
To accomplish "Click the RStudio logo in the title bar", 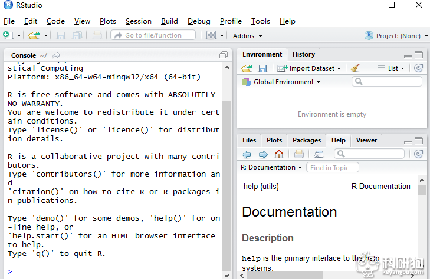I will coord(8,5).
